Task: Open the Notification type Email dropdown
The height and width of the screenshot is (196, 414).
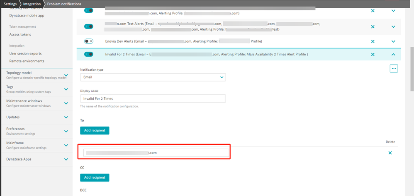Action: [x=153, y=77]
